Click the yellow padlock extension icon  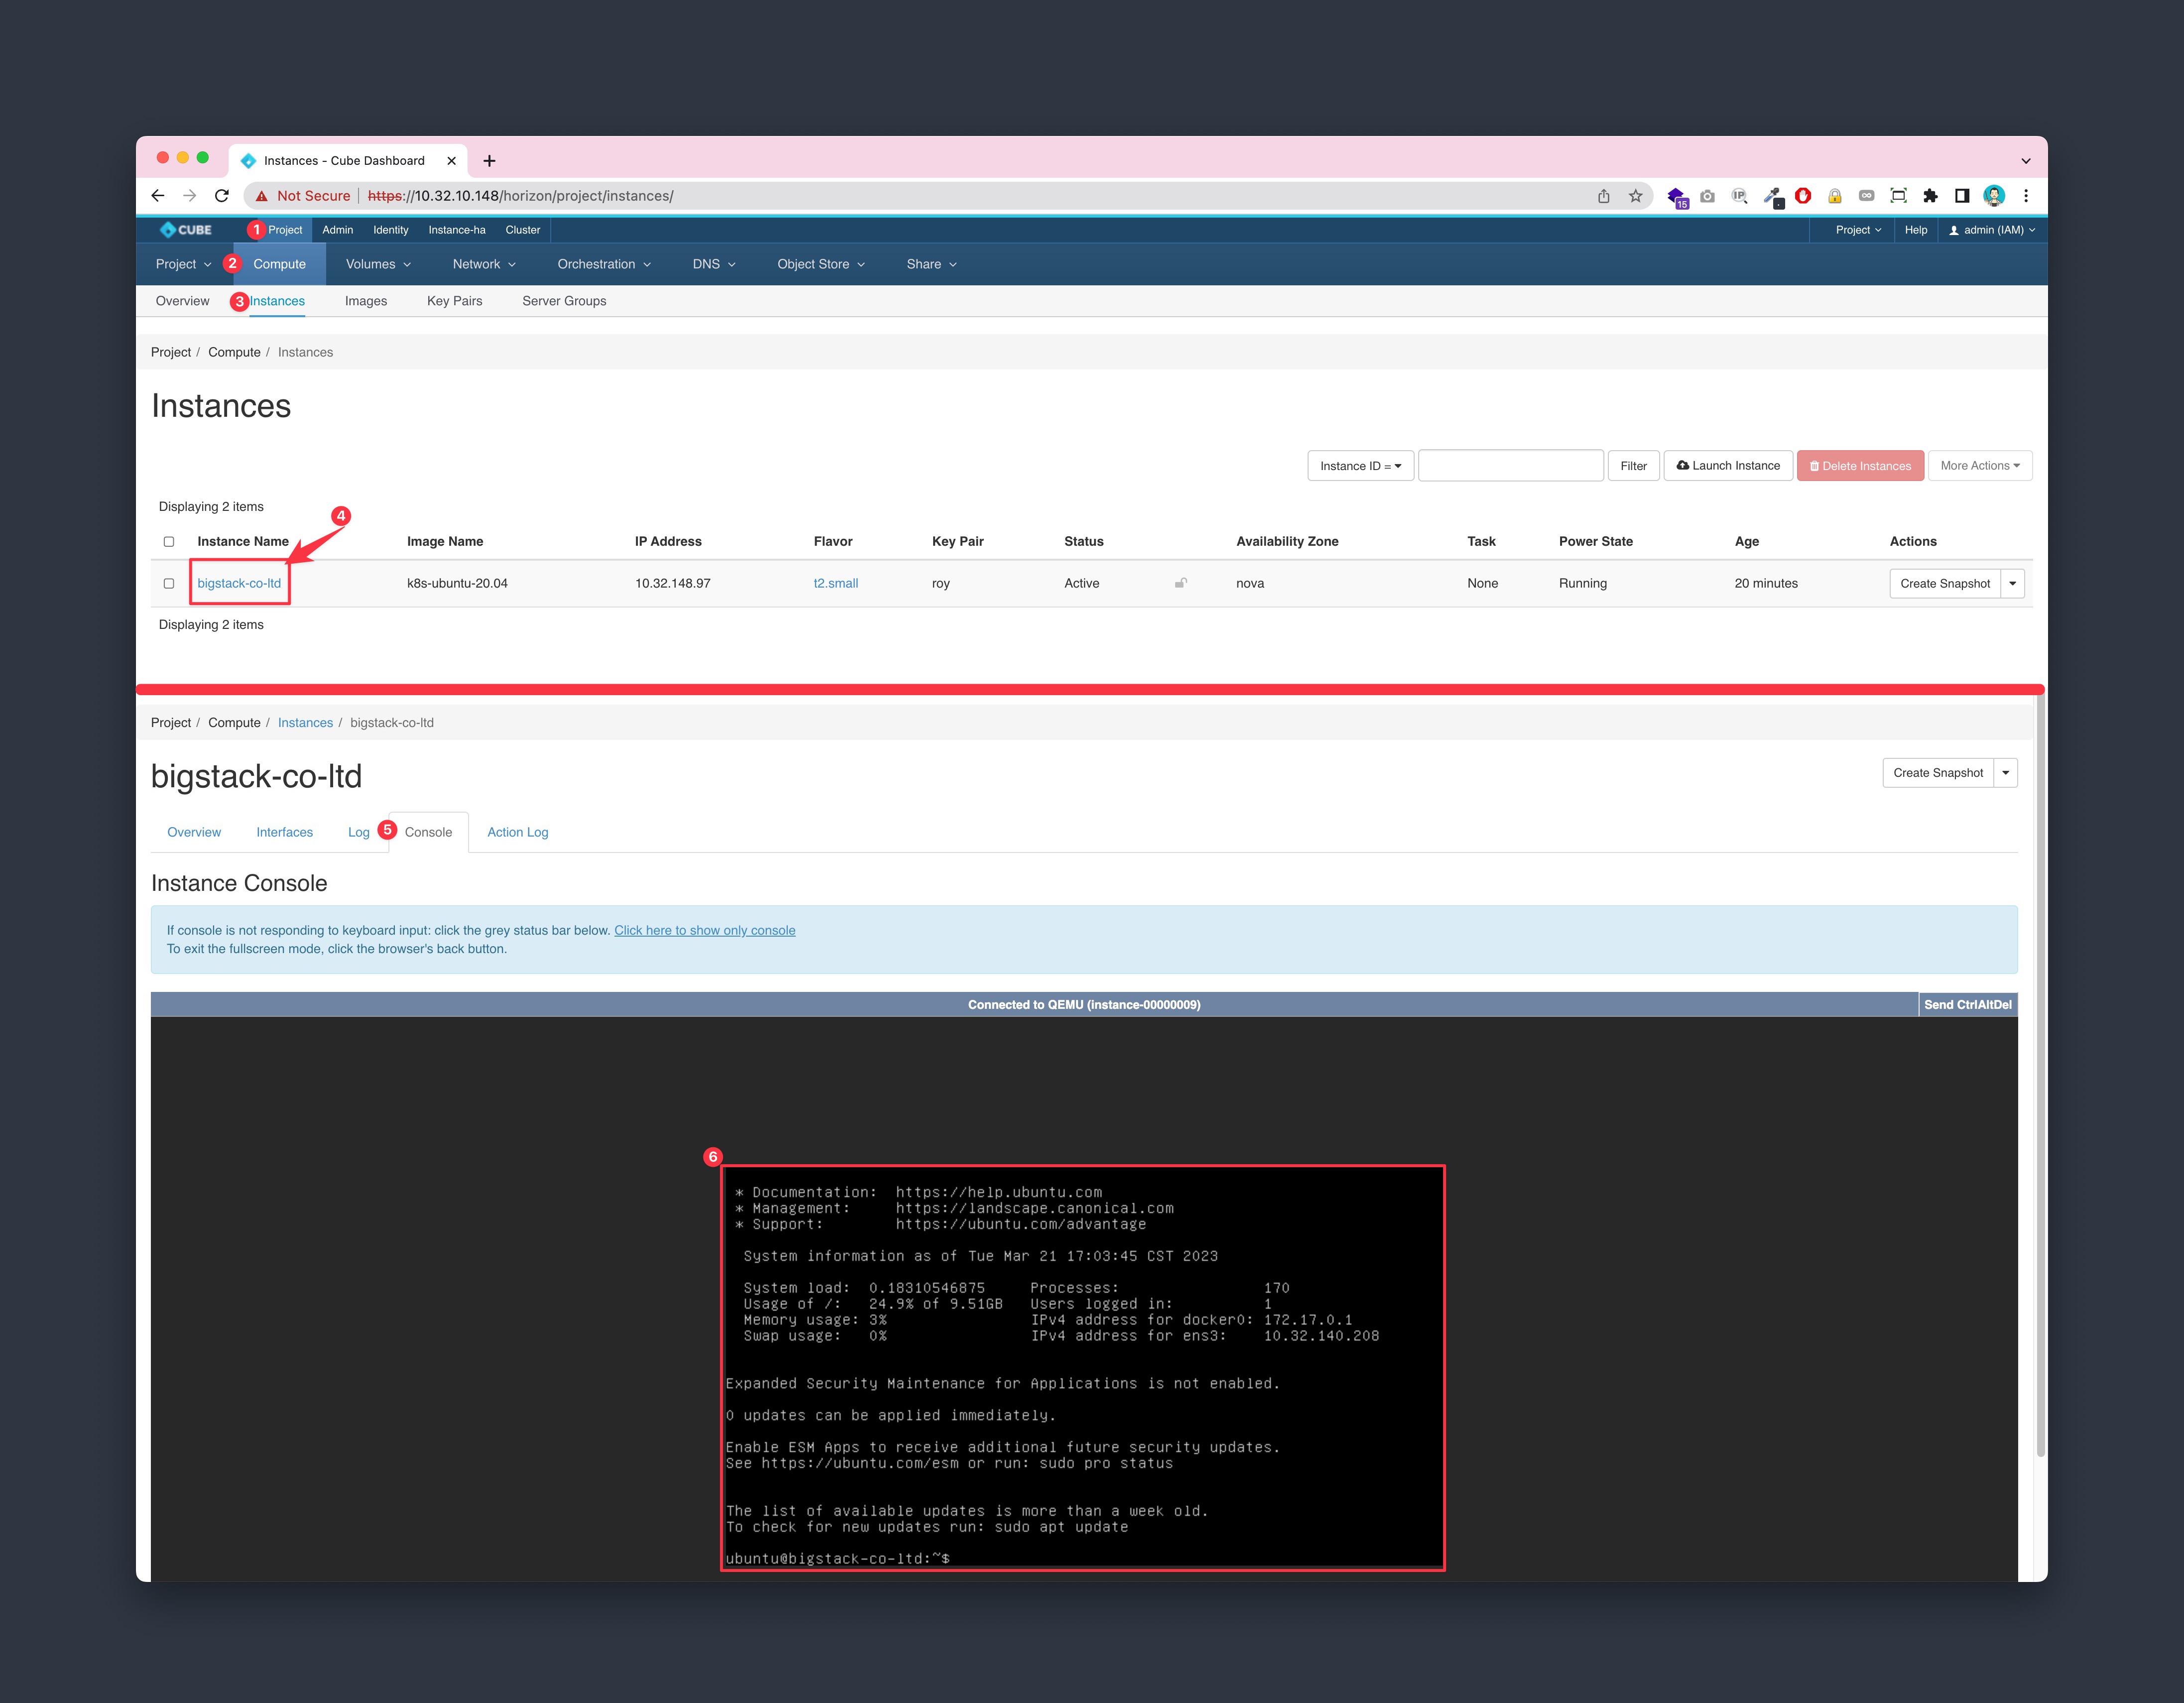(1835, 196)
